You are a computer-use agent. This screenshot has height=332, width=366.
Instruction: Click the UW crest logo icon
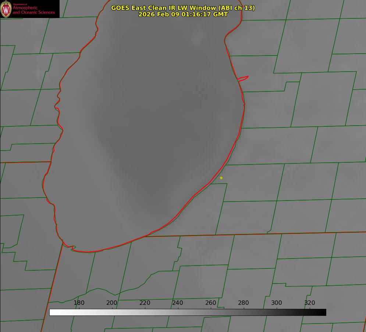[x=6, y=9]
